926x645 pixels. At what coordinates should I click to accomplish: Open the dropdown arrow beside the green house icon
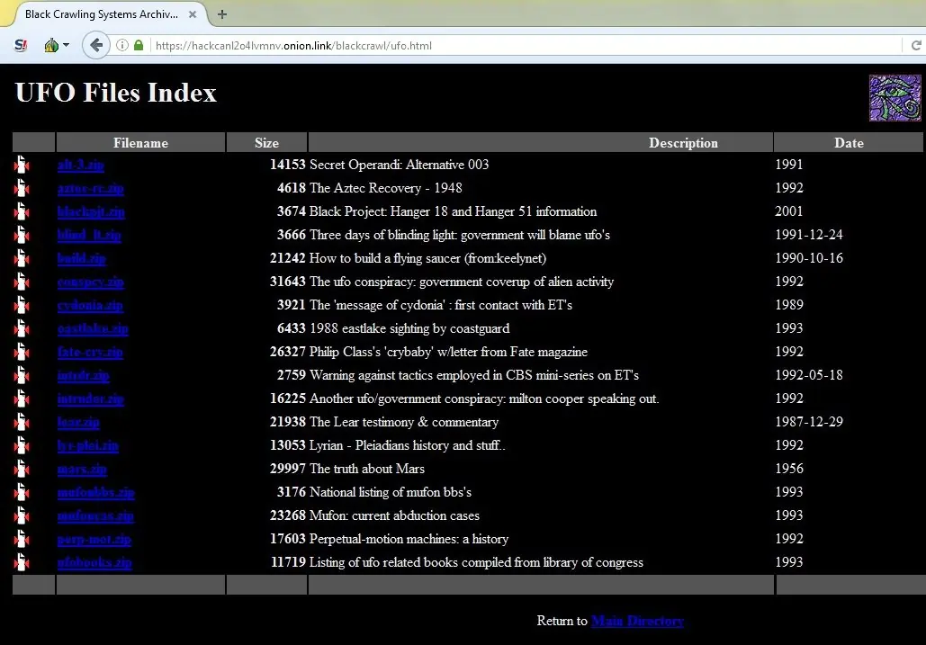click(x=67, y=46)
